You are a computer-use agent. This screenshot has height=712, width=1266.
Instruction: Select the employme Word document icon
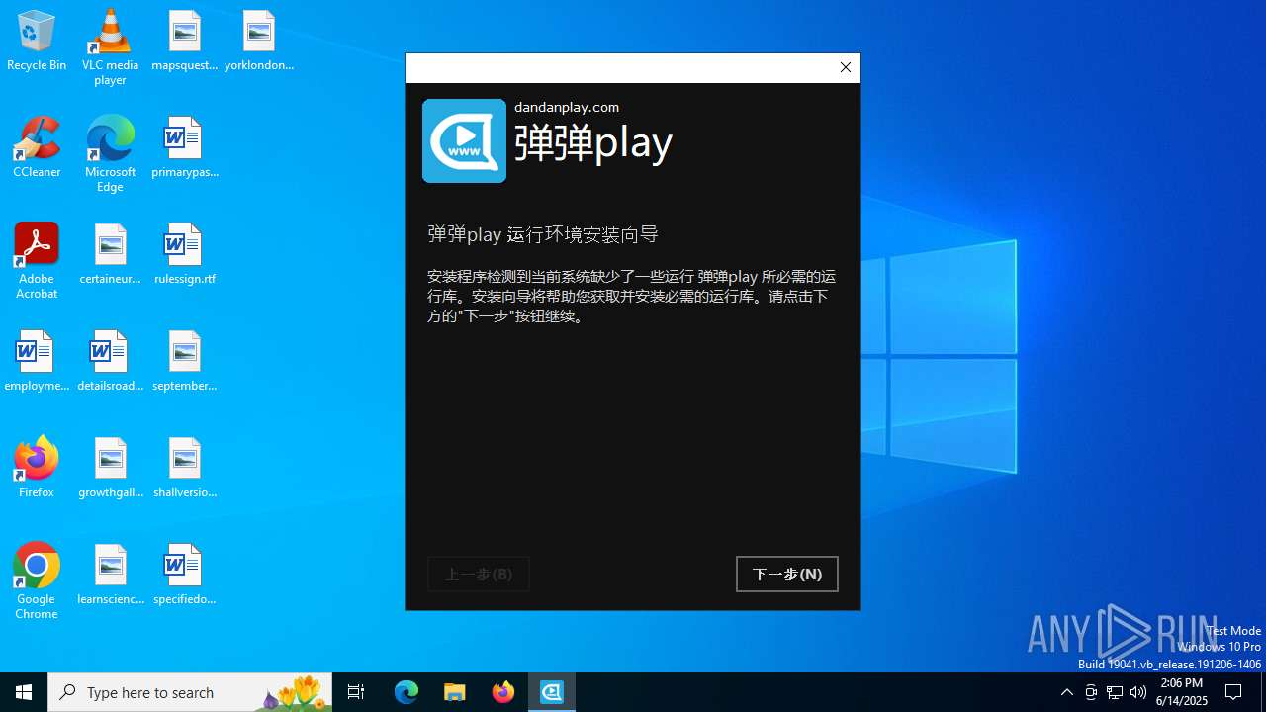tap(37, 362)
